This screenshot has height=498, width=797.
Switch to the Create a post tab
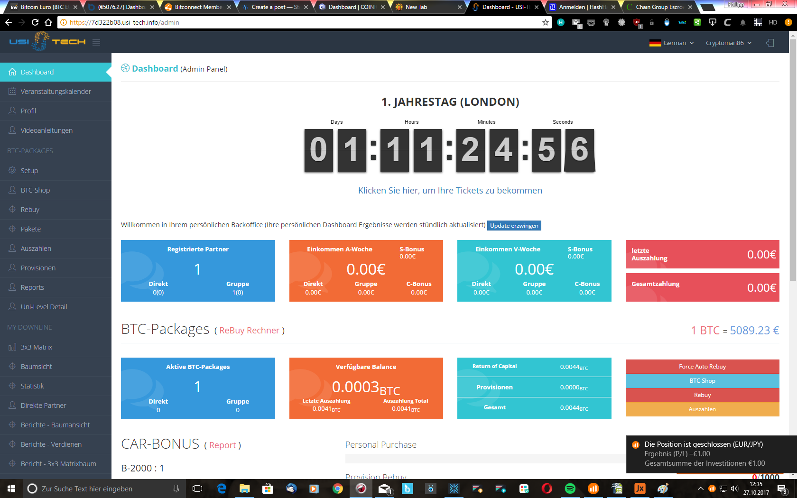tap(275, 7)
